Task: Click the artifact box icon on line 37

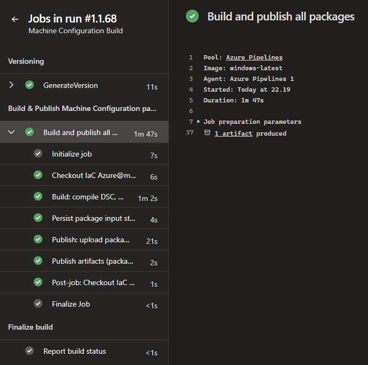Action: (207, 132)
